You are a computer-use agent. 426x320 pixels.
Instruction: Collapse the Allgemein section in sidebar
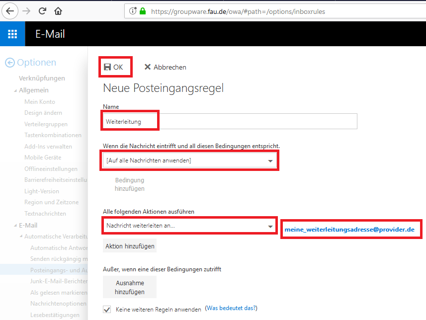click(15, 90)
